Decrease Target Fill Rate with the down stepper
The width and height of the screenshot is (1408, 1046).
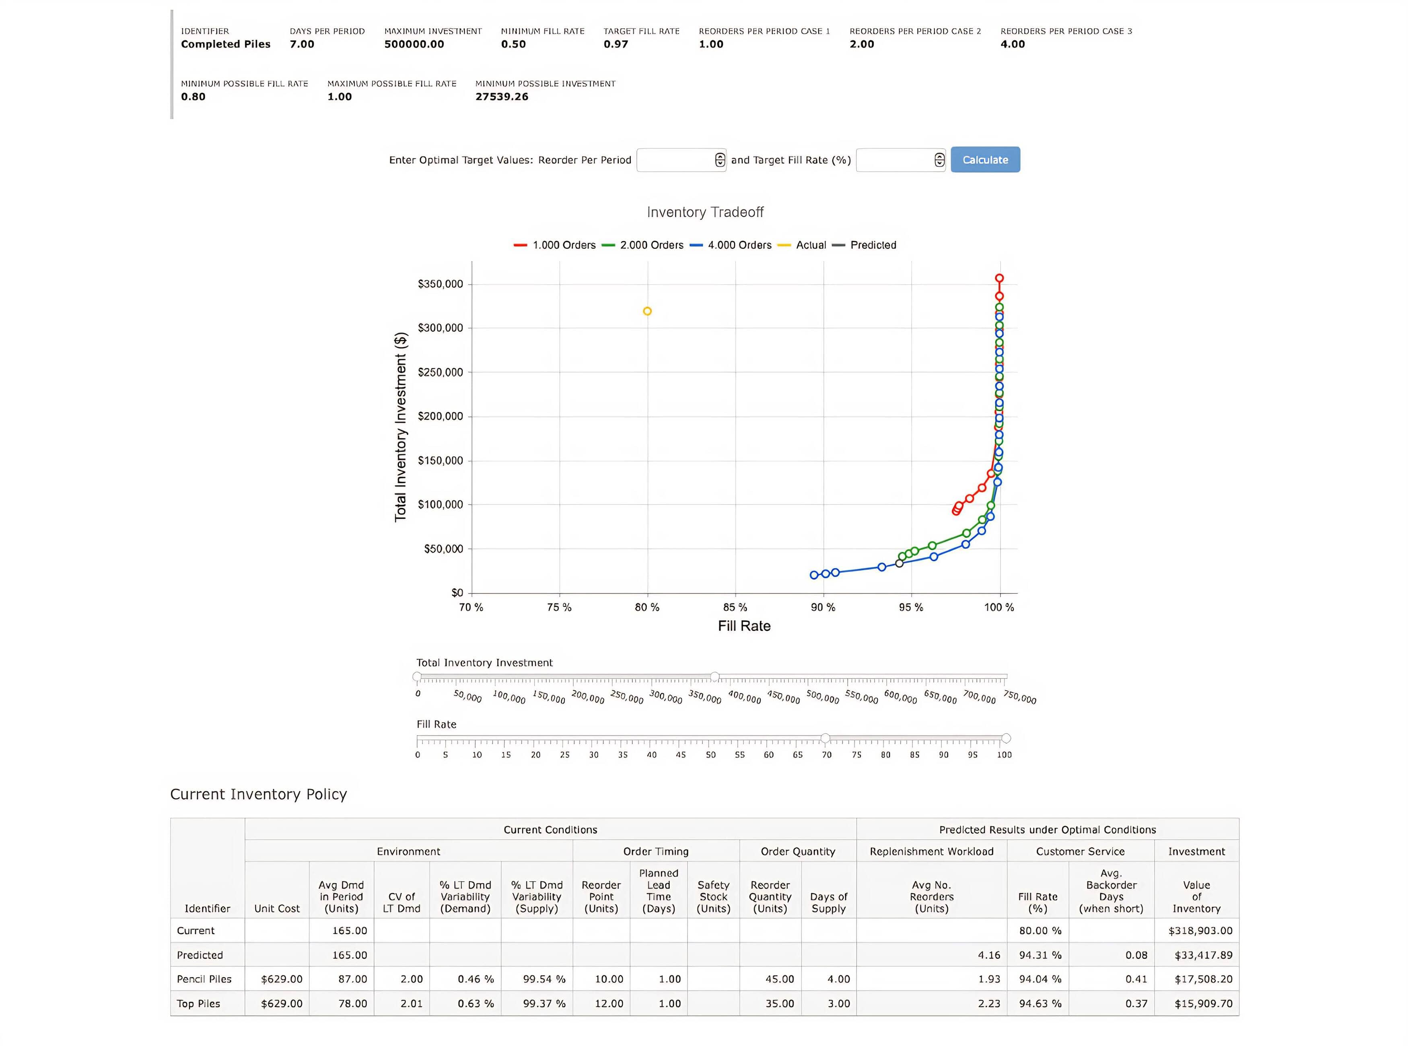coord(939,163)
